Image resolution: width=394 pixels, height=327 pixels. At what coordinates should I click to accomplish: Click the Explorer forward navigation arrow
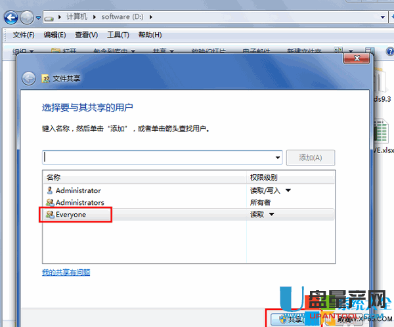pos(27,18)
